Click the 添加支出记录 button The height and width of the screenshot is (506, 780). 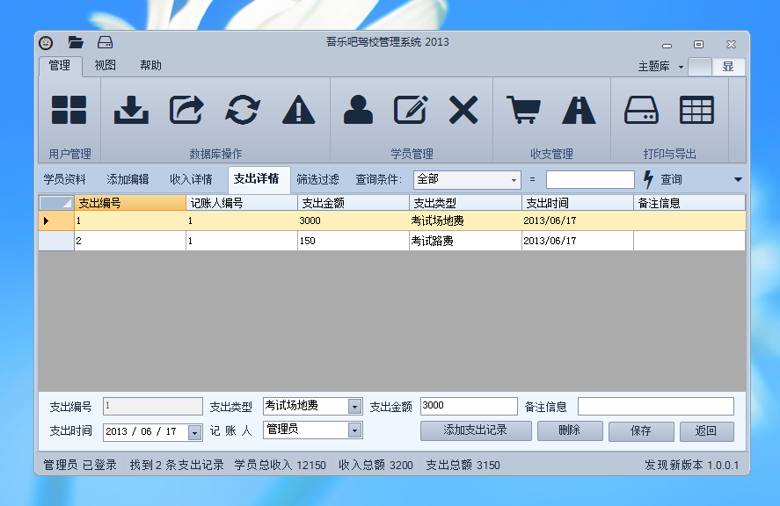(x=476, y=431)
